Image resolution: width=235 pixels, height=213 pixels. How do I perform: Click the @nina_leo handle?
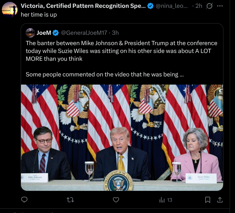coord(172,6)
